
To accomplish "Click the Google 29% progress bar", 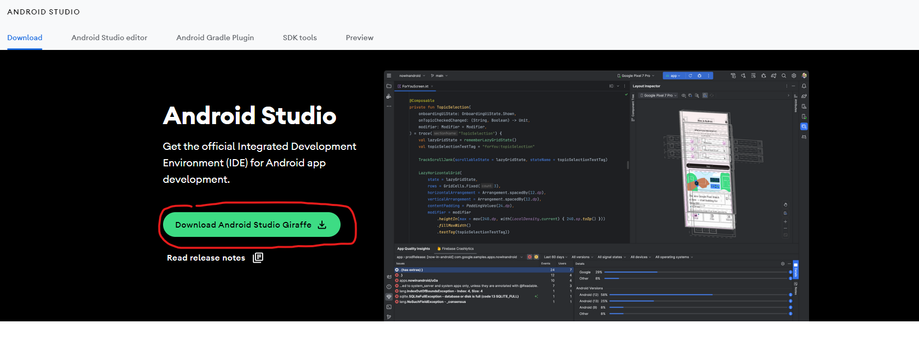I will (x=697, y=272).
